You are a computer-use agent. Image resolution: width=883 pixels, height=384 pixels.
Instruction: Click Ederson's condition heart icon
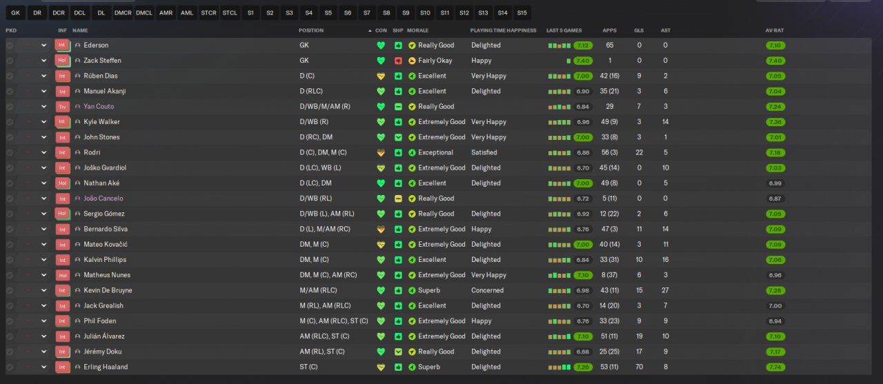point(381,46)
